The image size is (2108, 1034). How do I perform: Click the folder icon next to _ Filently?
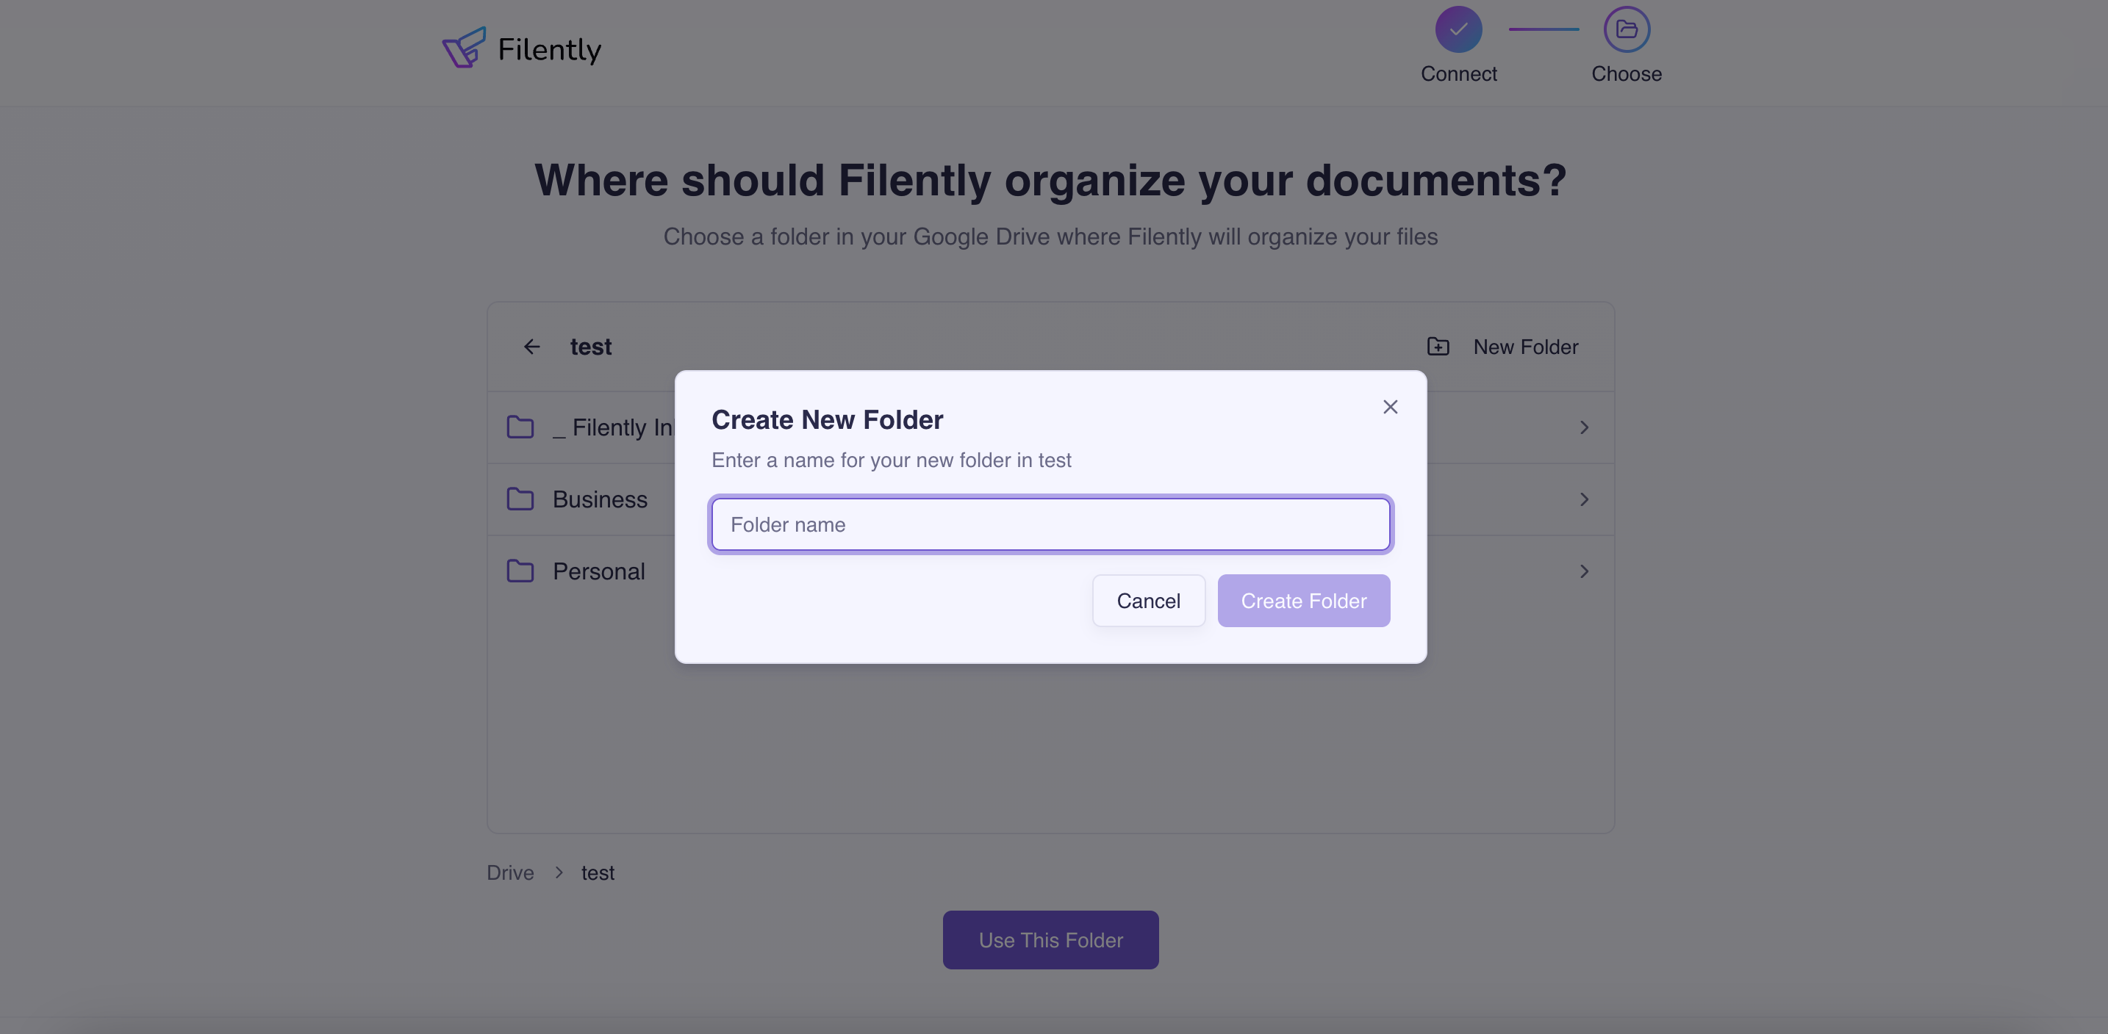[520, 427]
